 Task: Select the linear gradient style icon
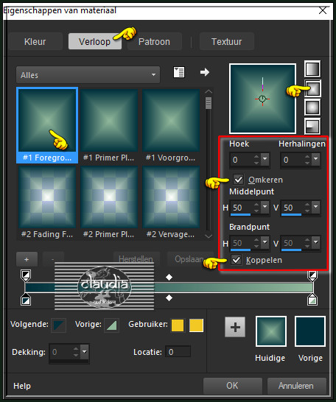tap(312, 69)
